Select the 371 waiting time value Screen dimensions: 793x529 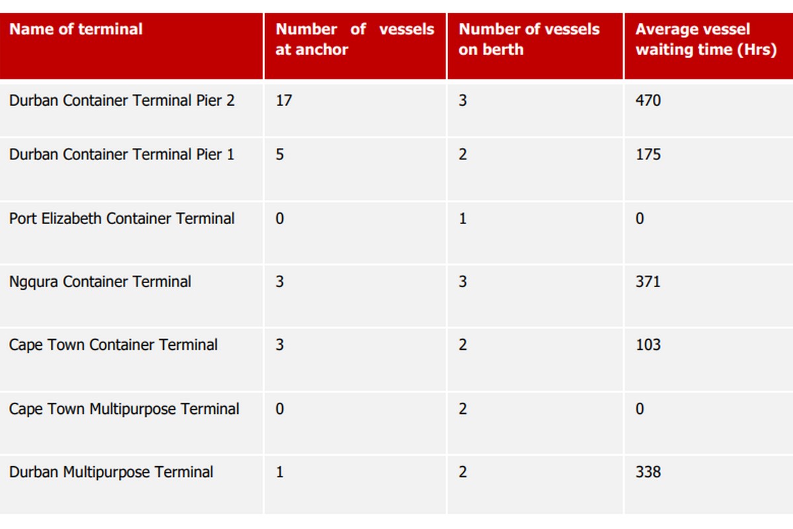pyautogui.click(x=648, y=282)
